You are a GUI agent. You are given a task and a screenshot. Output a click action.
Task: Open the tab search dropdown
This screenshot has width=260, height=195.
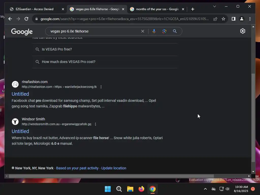(x=214, y=6)
